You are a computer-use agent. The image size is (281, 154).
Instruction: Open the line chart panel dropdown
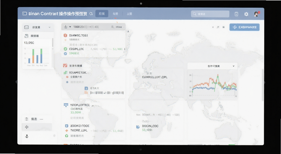pyautogui.click(x=234, y=66)
